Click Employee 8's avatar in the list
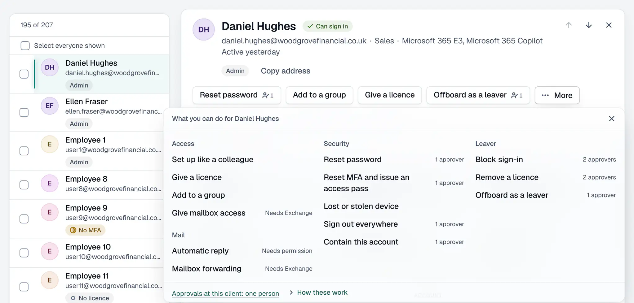Image resolution: width=634 pixels, height=303 pixels. [50, 183]
